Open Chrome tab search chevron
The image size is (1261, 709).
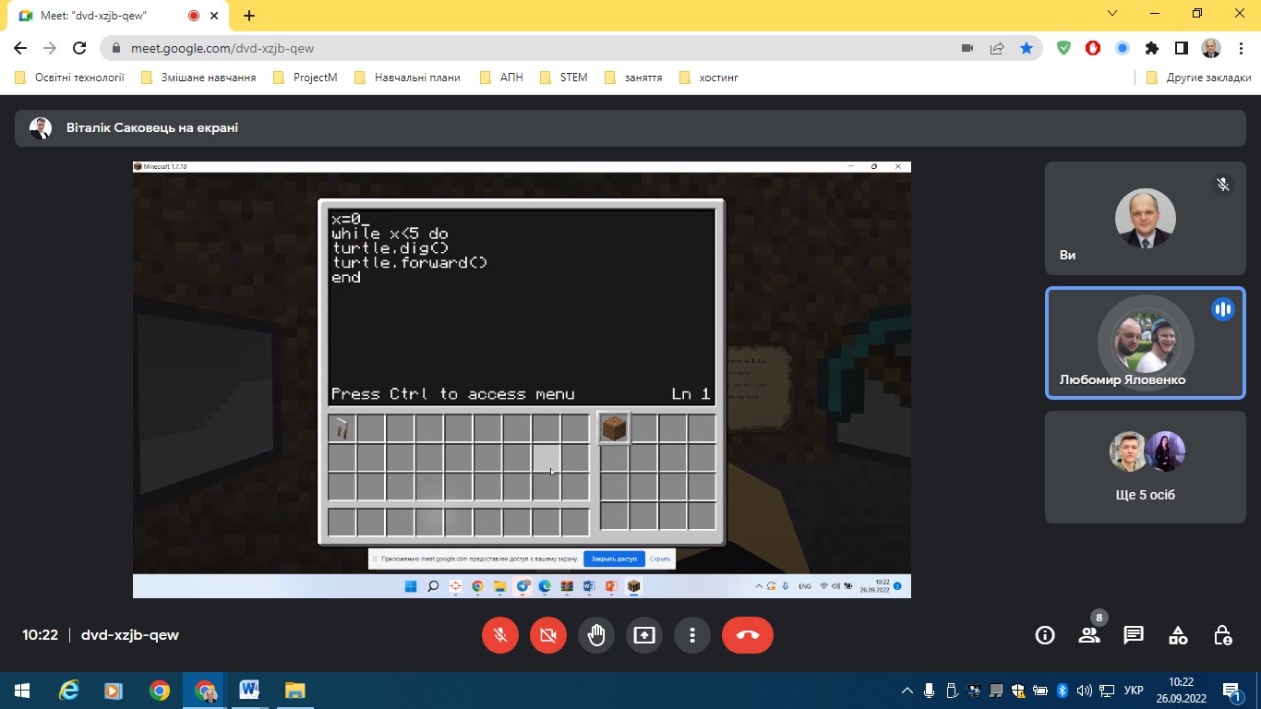(x=1112, y=14)
